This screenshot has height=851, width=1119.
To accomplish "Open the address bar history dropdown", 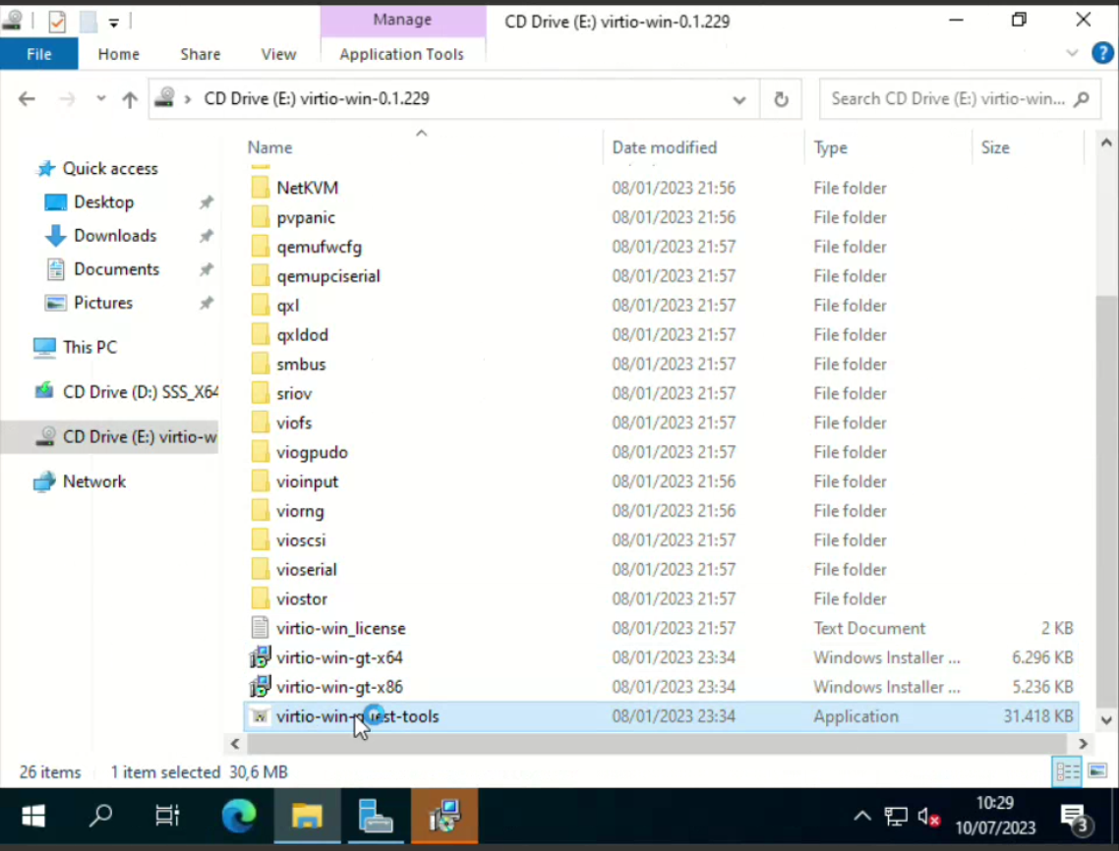I will coord(738,99).
